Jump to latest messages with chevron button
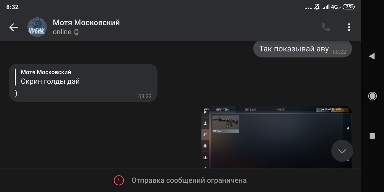 [x=342, y=151]
